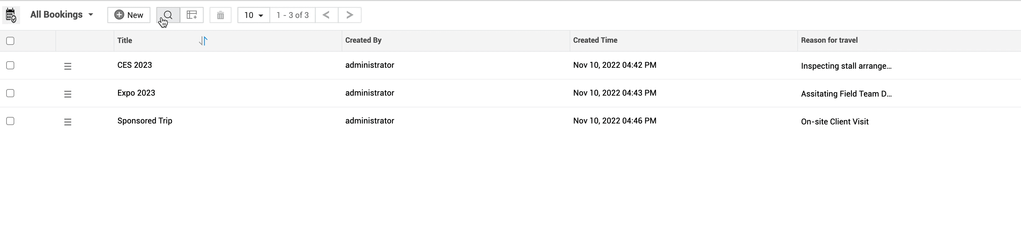Toggle the select all rows checkbox
Viewport: 1021px width, 229px height.
pos(10,41)
